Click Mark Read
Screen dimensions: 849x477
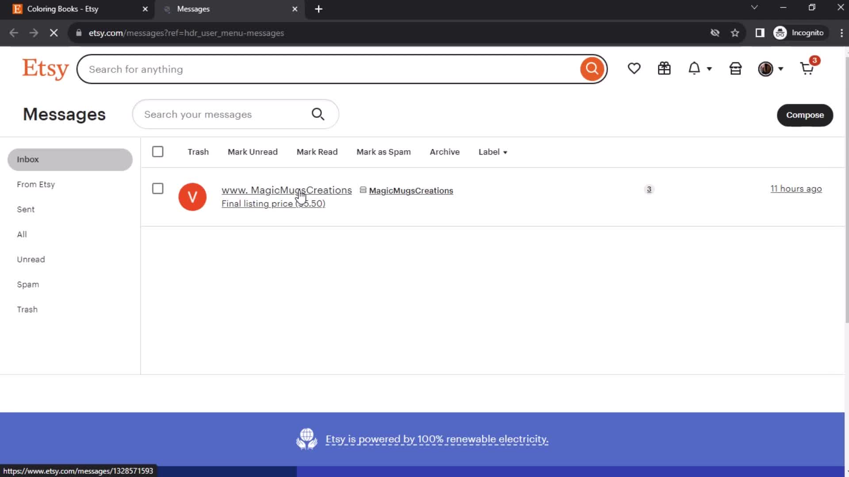click(x=317, y=152)
